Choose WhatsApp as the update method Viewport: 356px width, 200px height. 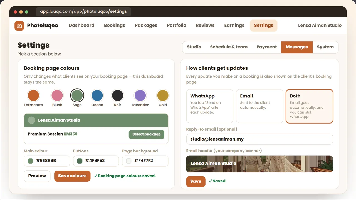[210, 106]
